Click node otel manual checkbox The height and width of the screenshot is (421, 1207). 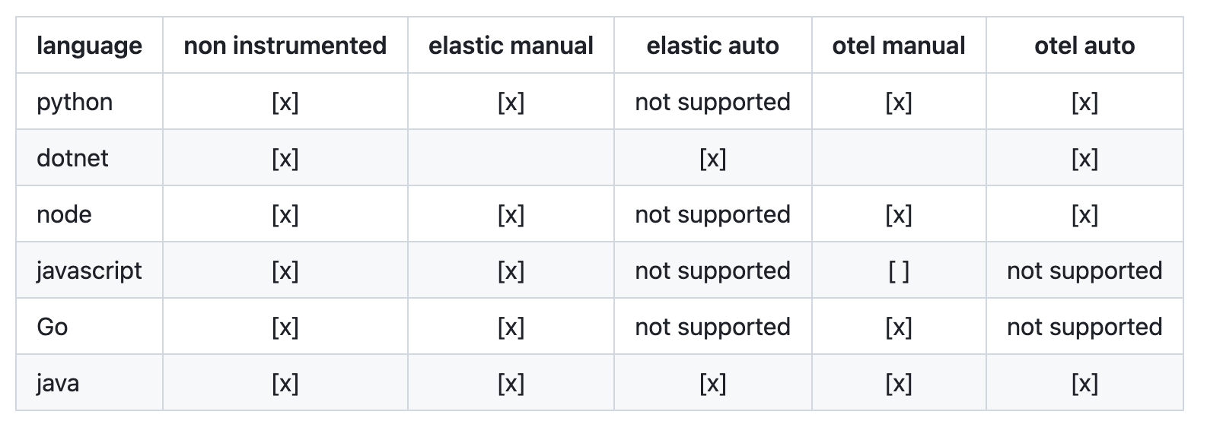tap(899, 215)
